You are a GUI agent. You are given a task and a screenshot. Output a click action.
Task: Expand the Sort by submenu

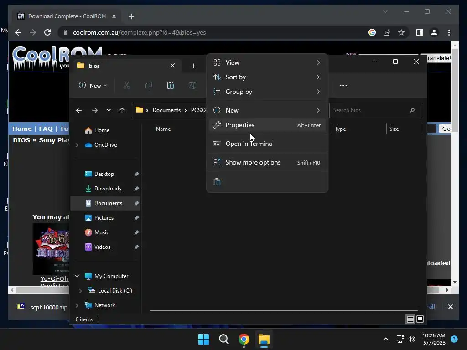pos(267,77)
